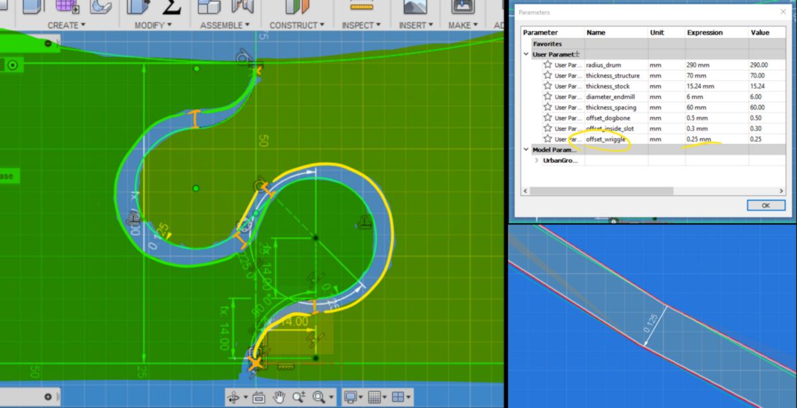The image size is (797, 408).
Task: Open the grid and snaps dropdown arrow
Action: [385, 397]
